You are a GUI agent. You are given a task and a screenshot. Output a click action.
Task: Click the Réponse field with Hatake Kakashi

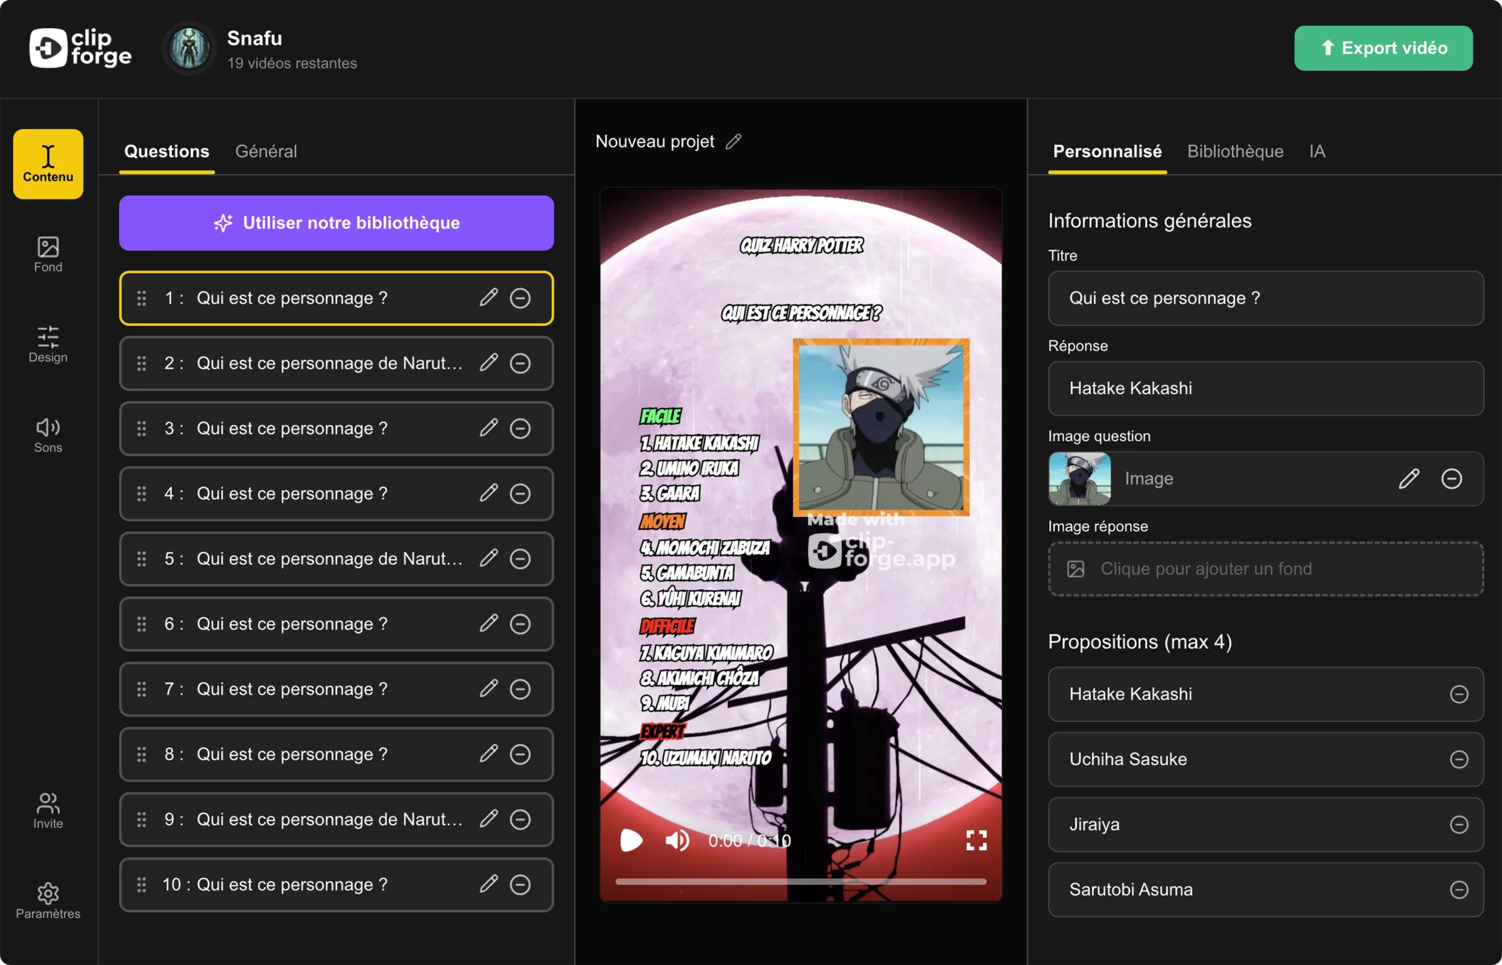click(1265, 388)
